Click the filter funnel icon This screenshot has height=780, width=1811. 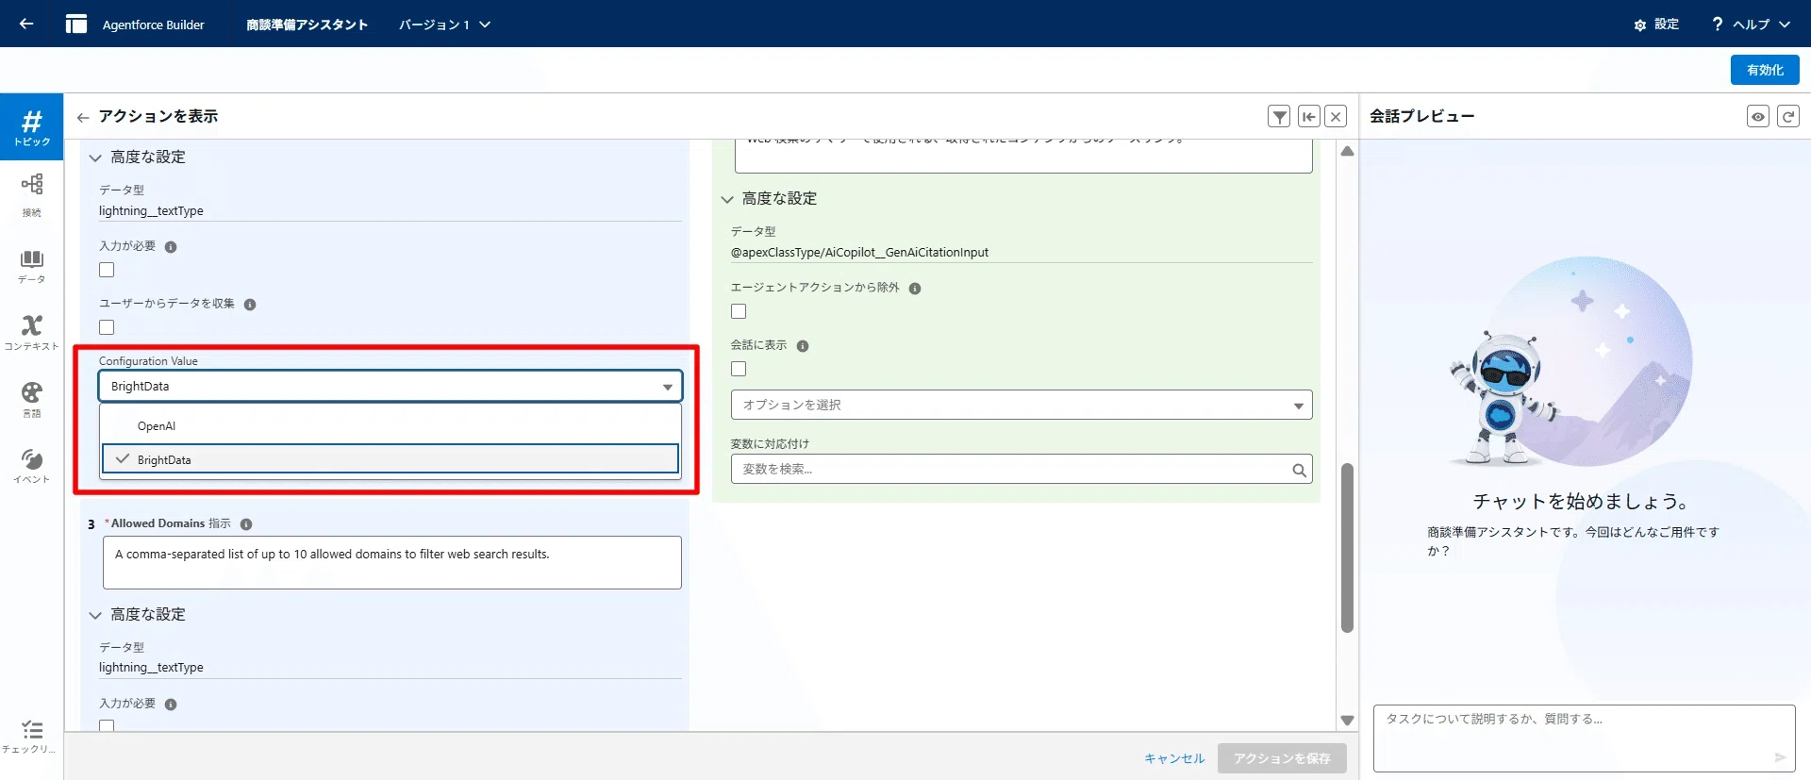pos(1279,116)
